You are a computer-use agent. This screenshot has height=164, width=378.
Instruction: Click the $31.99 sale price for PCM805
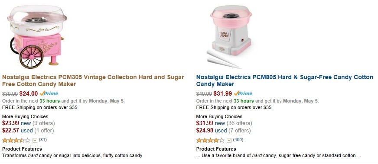(223, 93)
